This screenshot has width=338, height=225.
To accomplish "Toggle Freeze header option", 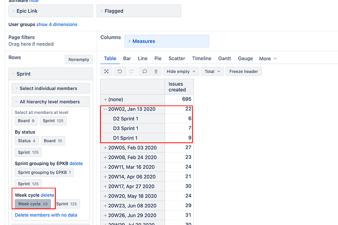I will pyautogui.click(x=243, y=71).
